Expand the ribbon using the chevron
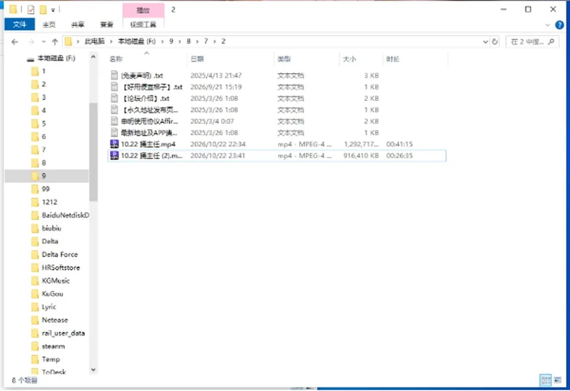 (x=548, y=25)
